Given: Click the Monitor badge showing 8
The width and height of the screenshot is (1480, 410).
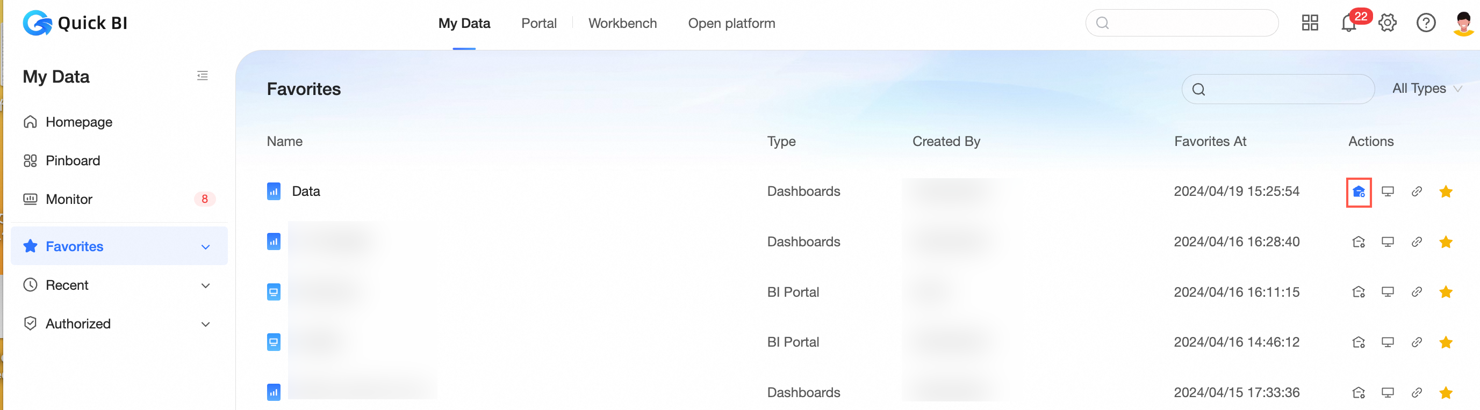Looking at the screenshot, I should pos(205,199).
